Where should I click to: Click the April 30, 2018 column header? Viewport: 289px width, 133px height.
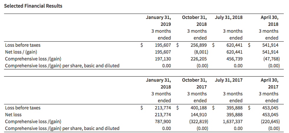pyautogui.click(x=270, y=21)
